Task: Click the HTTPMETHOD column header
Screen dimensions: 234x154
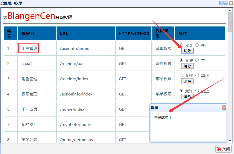Action: coord(134,33)
